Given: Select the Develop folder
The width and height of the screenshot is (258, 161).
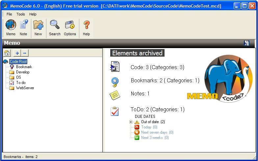Looking at the screenshot, I should pyautogui.click(x=23, y=72).
